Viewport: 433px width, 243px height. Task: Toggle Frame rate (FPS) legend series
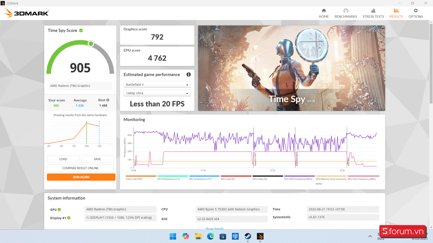pyautogui.click(x=141, y=178)
